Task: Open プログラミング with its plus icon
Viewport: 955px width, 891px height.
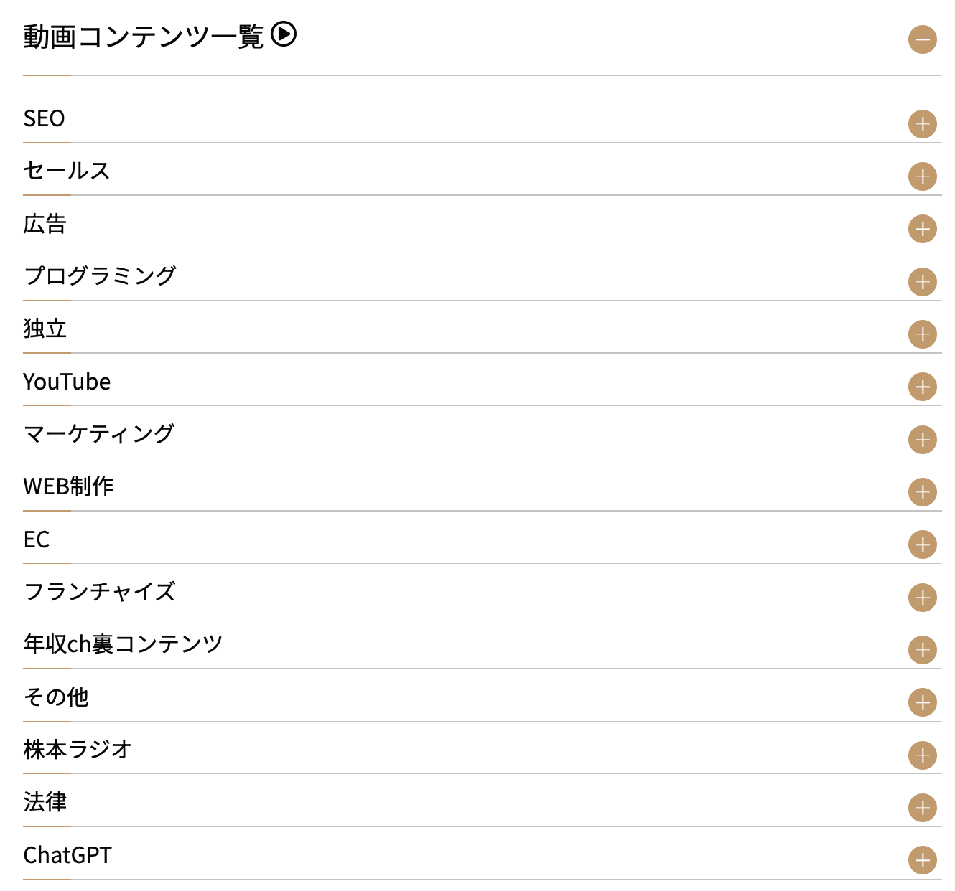Action: pyautogui.click(x=922, y=282)
